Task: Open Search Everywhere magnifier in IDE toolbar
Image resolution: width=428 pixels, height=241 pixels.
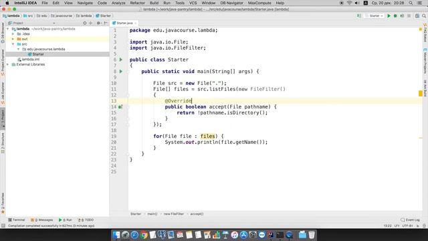Action: pos(424,16)
